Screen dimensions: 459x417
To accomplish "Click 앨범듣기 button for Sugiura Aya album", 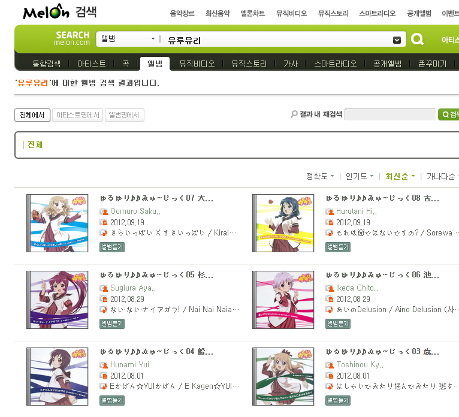I will point(112,324).
